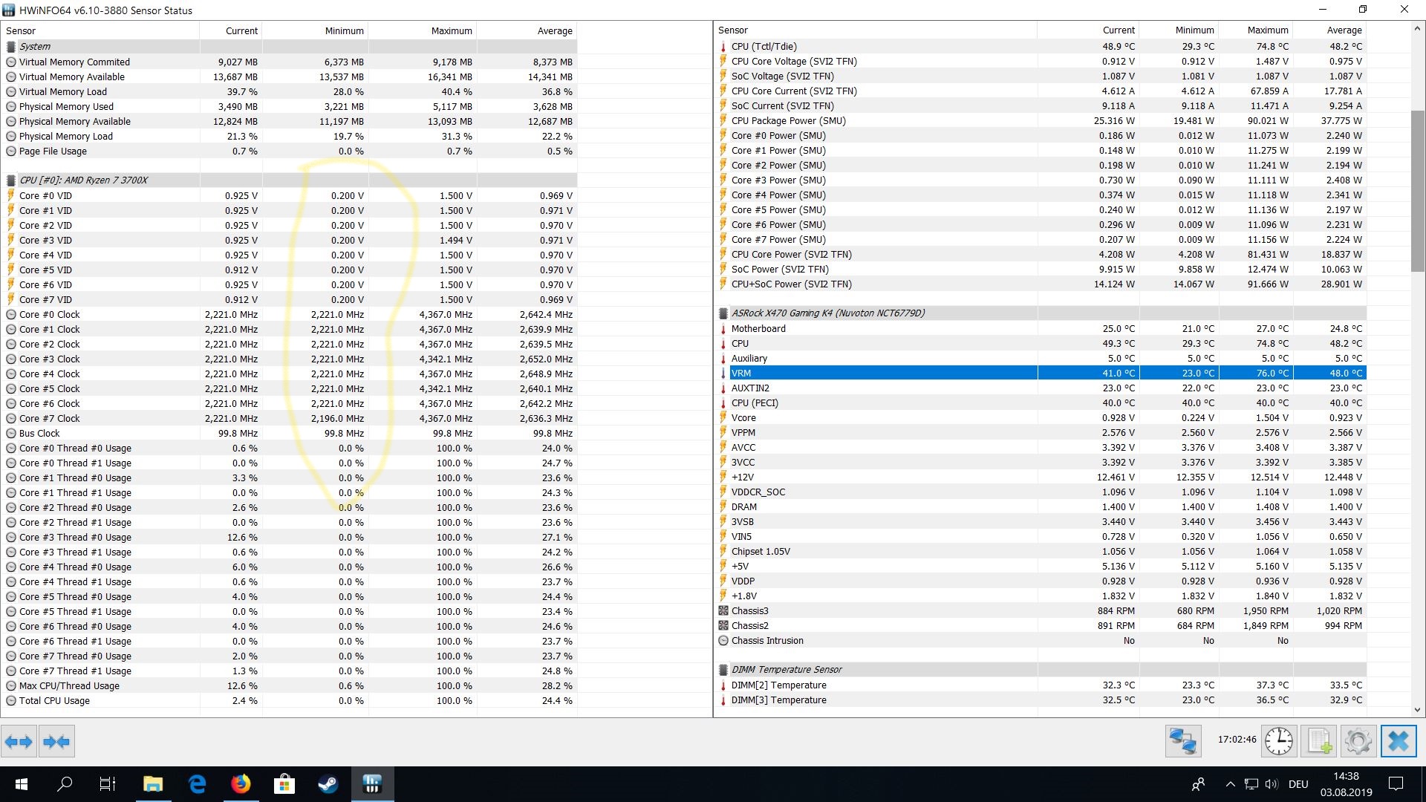Viewport: 1426px width, 802px height.
Task: Open Steam from the taskbar
Action: tap(328, 784)
